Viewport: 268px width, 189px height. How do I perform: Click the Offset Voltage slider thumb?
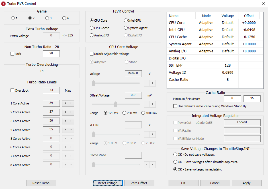[x=116, y=104]
